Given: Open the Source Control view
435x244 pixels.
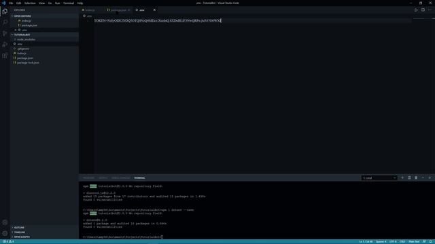Looking at the screenshot, I should 5,33.
